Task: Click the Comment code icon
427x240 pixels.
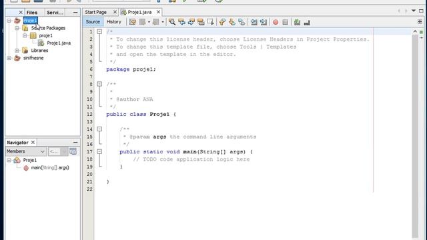Action: pyautogui.click(x=297, y=22)
